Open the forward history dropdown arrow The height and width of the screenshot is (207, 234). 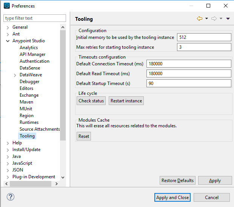[x=221, y=19]
